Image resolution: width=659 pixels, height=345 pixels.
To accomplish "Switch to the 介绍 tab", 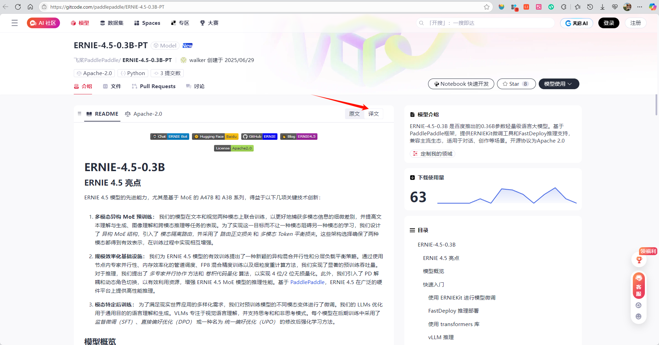I will pos(83,86).
